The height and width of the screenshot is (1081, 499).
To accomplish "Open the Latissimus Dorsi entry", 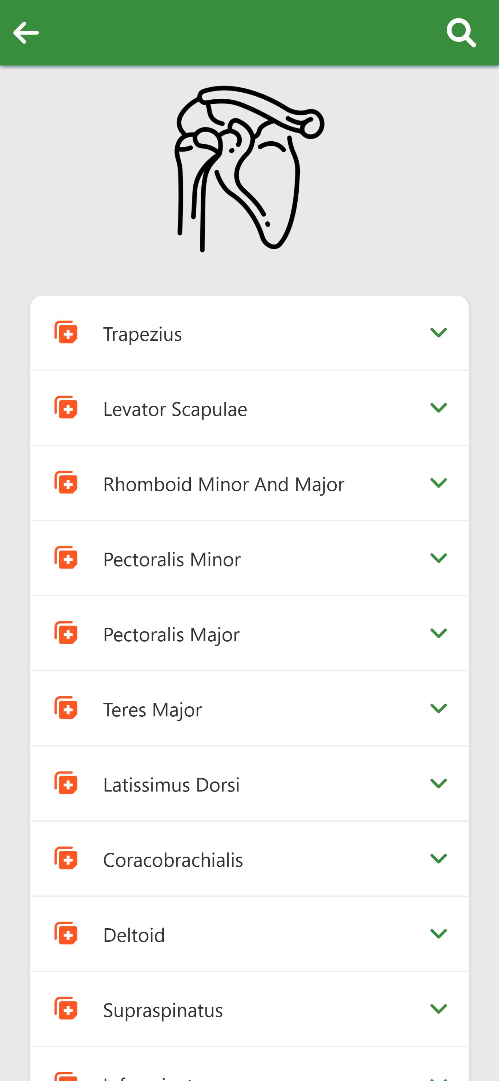I will pos(249,784).
